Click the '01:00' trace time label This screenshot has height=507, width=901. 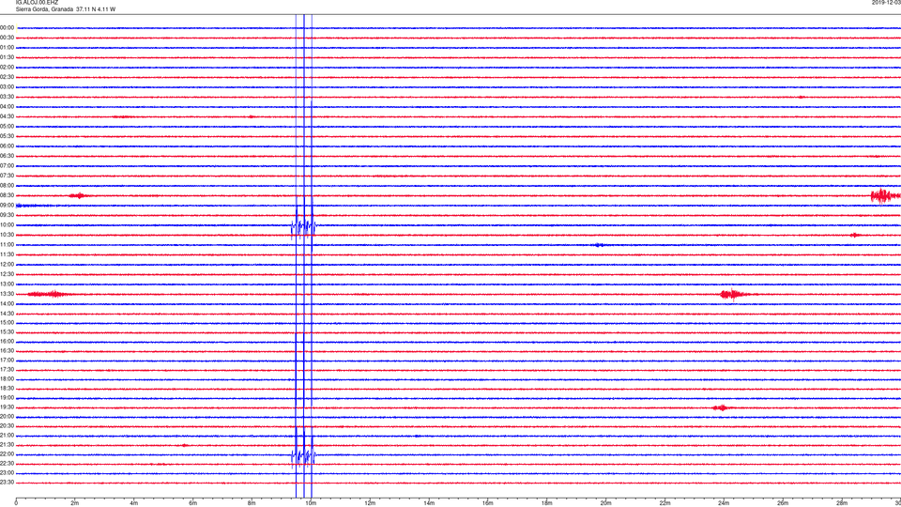pyautogui.click(x=7, y=48)
